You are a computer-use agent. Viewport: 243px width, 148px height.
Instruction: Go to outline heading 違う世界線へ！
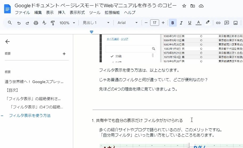34,82
